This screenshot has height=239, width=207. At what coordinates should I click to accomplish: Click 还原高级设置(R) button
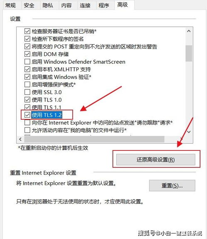[156, 159]
